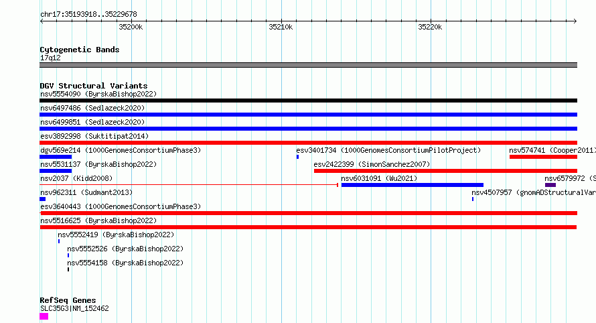Click the nsv6497486 blue variant bar
The image size is (596, 323).
(308, 115)
